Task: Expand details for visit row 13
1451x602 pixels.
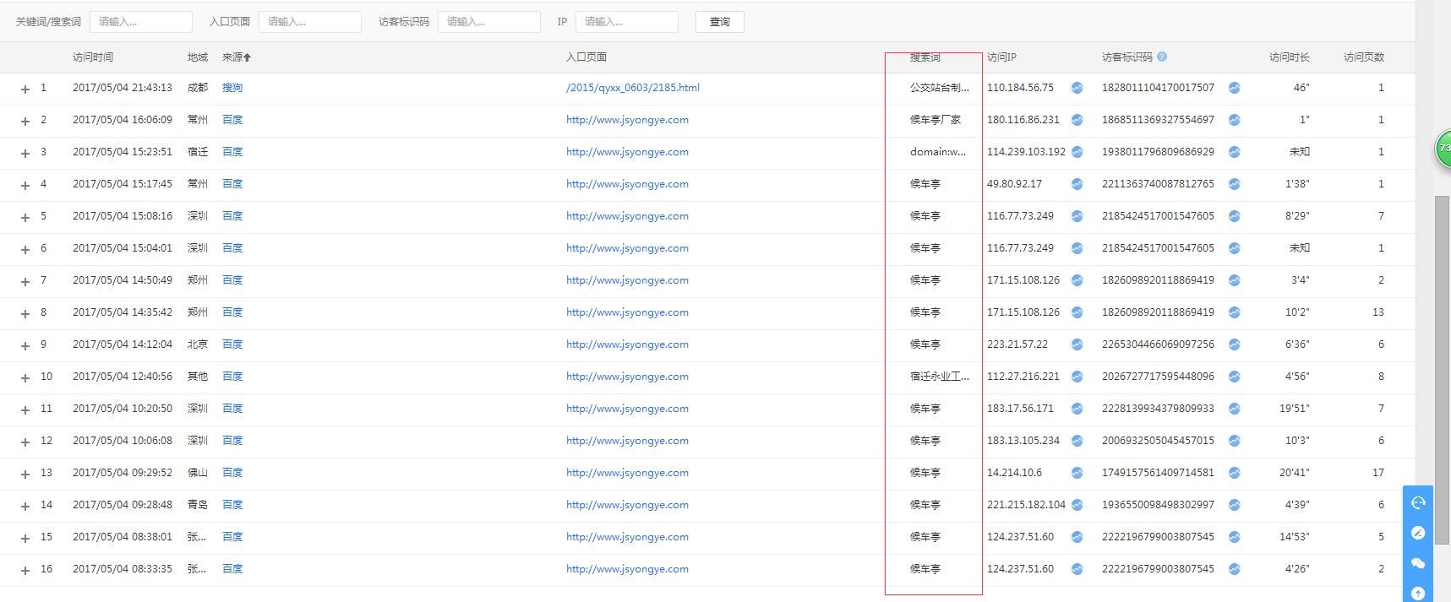Action: [25, 475]
